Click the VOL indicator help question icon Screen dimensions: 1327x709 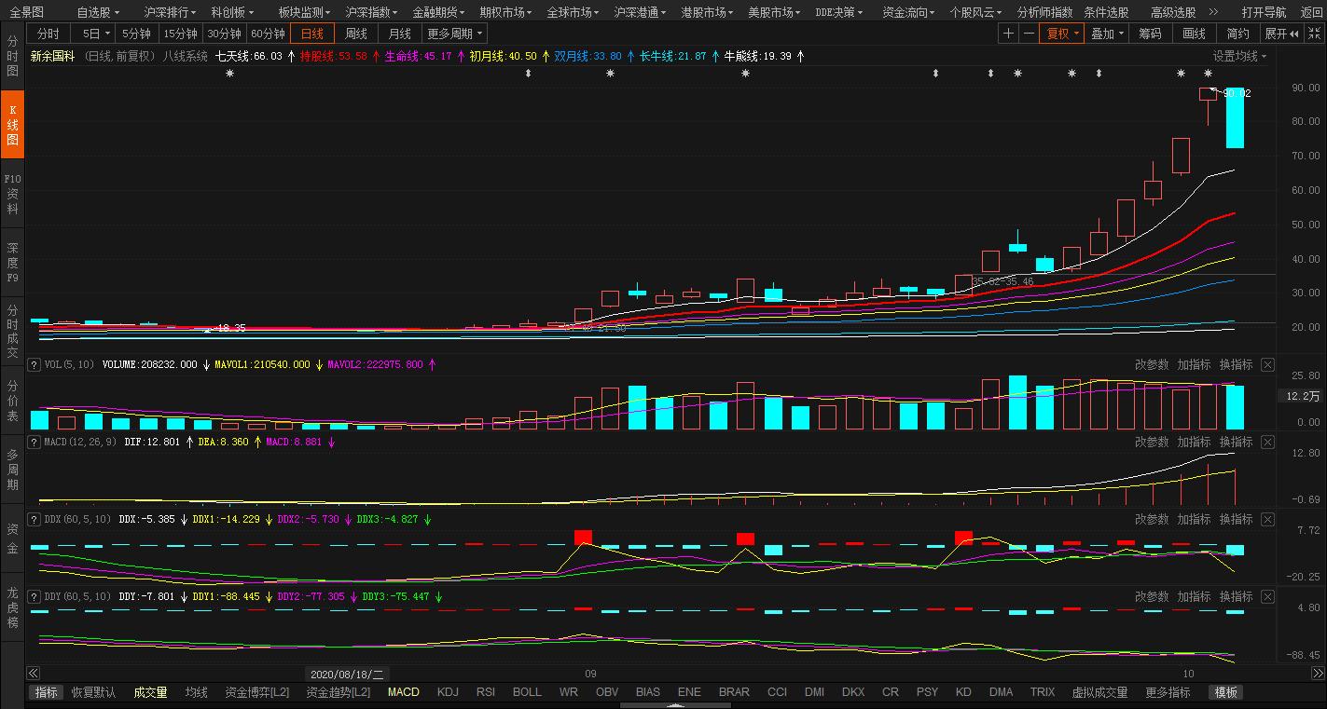(x=35, y=365)
